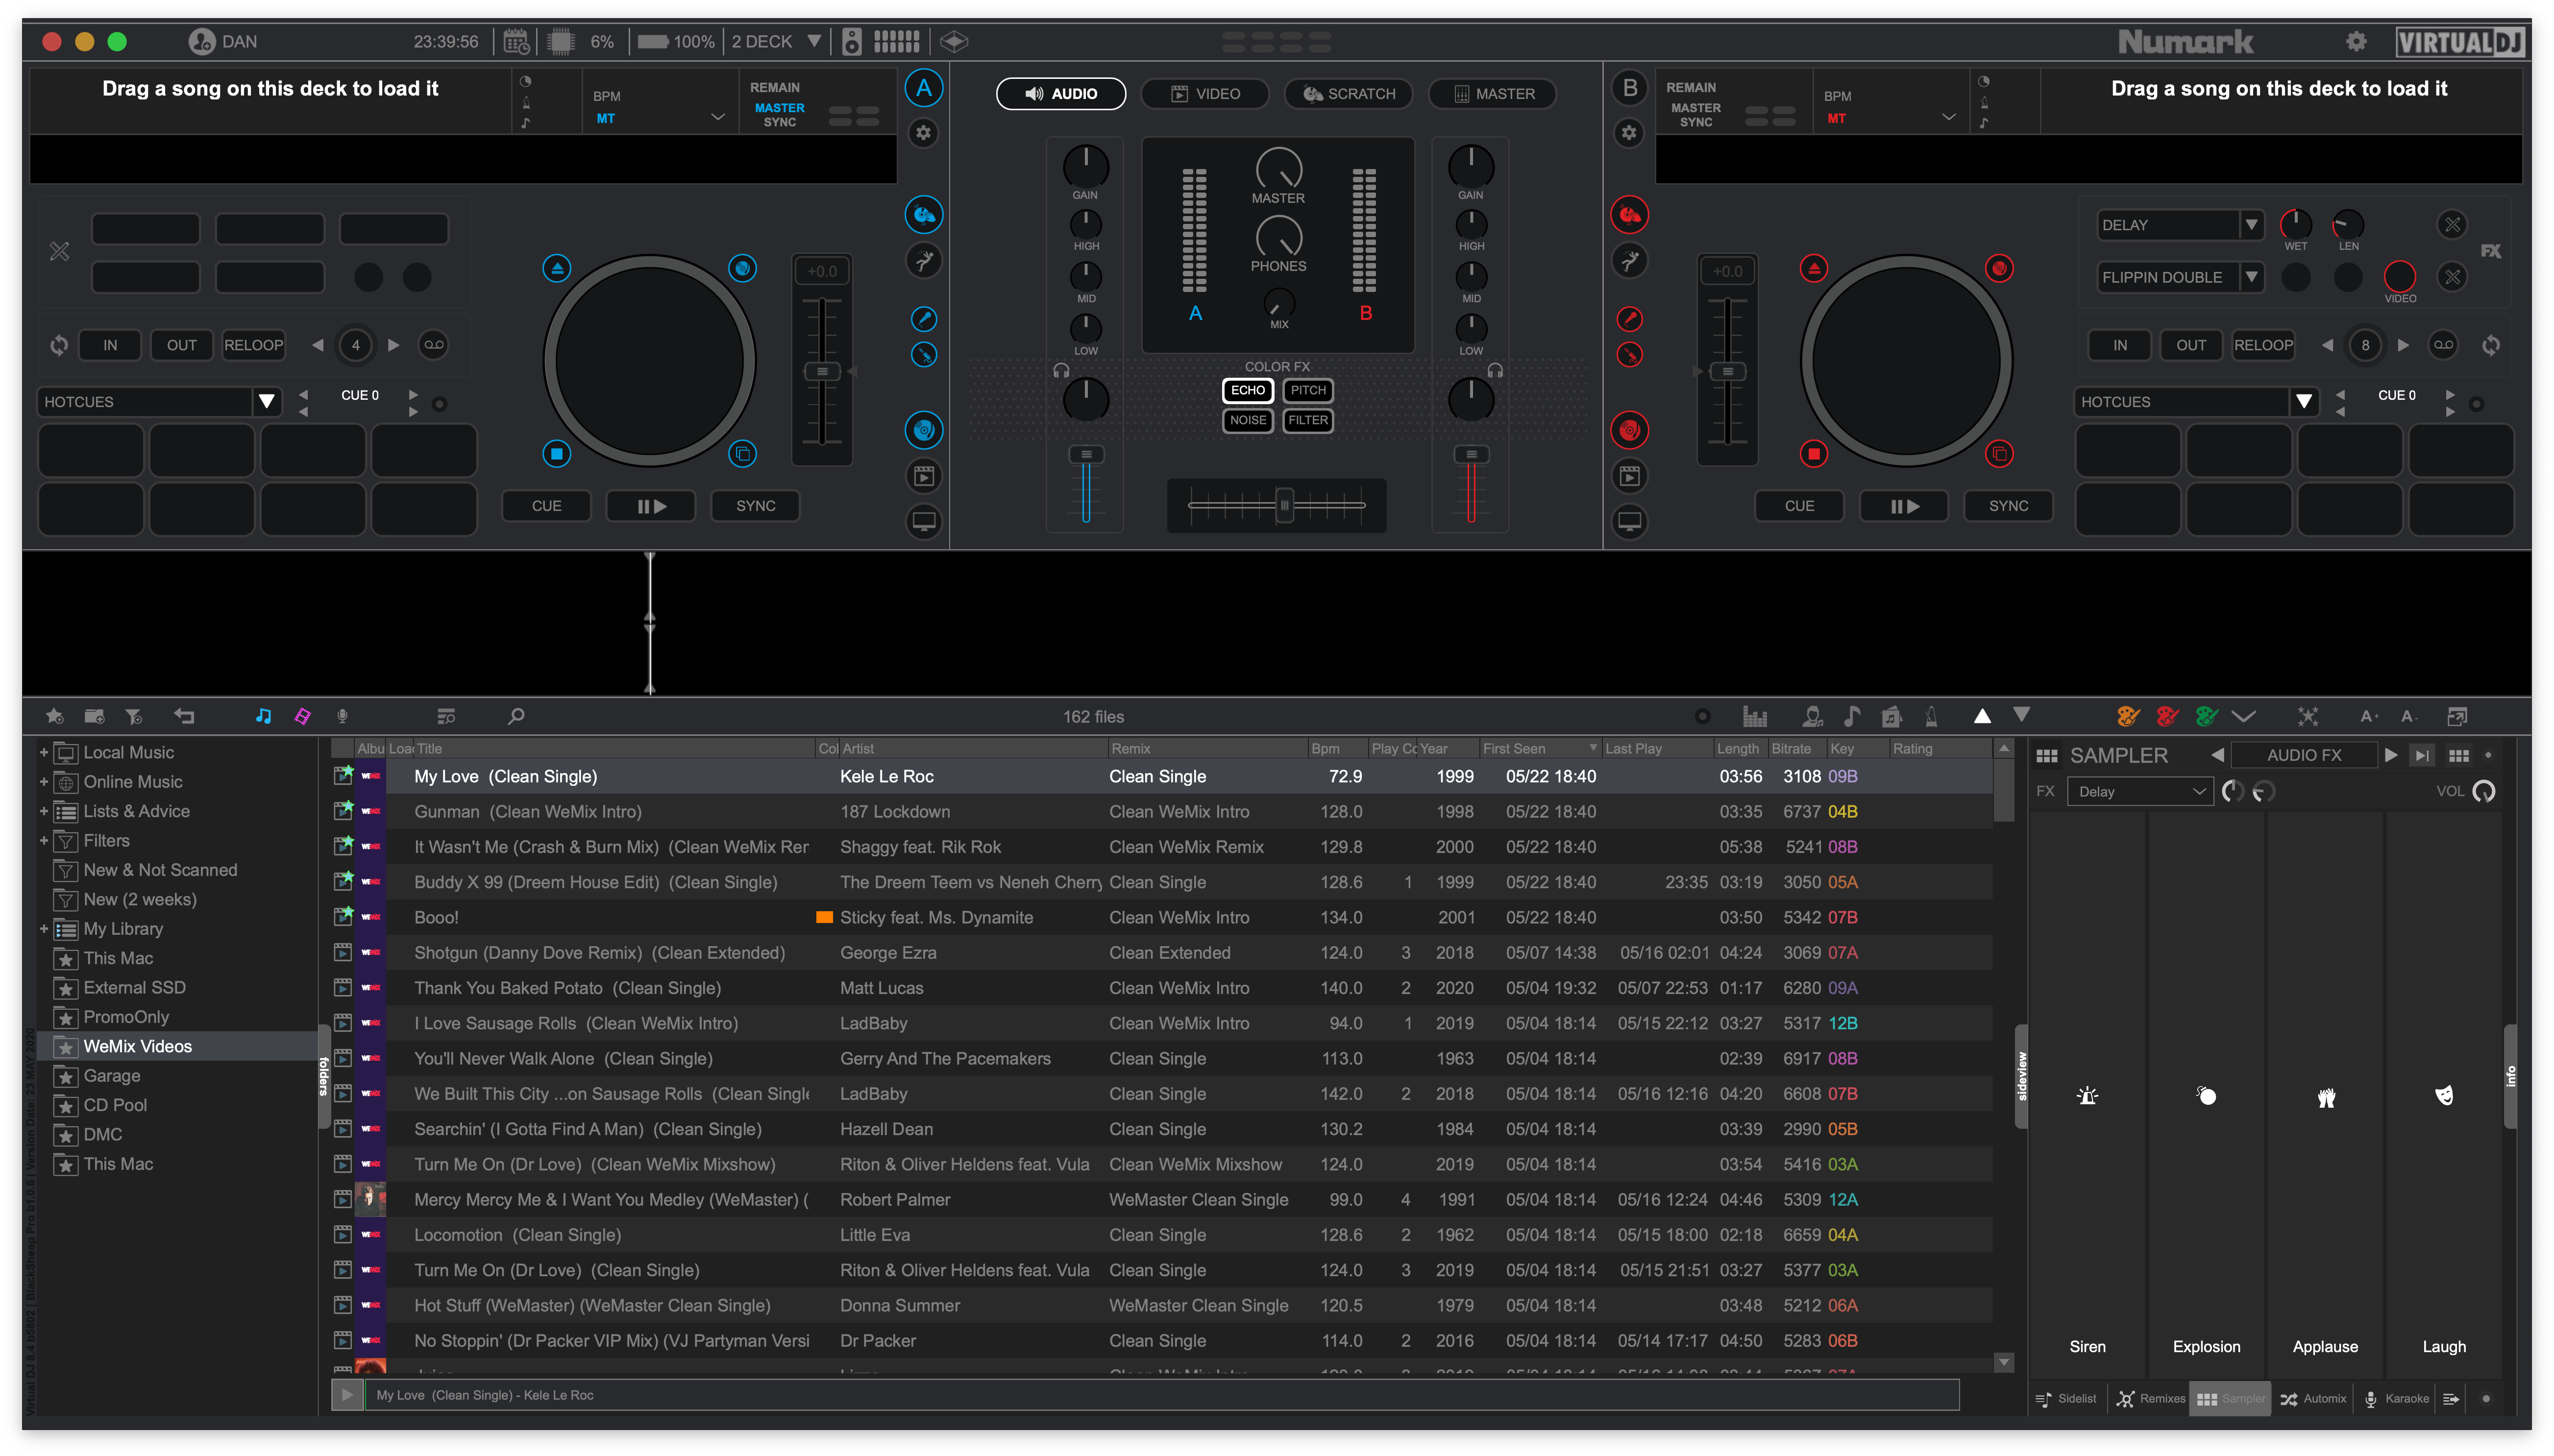Switch to the VIDEO mixer tab
2554x1456 pixels.
[x=1205, y=94]
